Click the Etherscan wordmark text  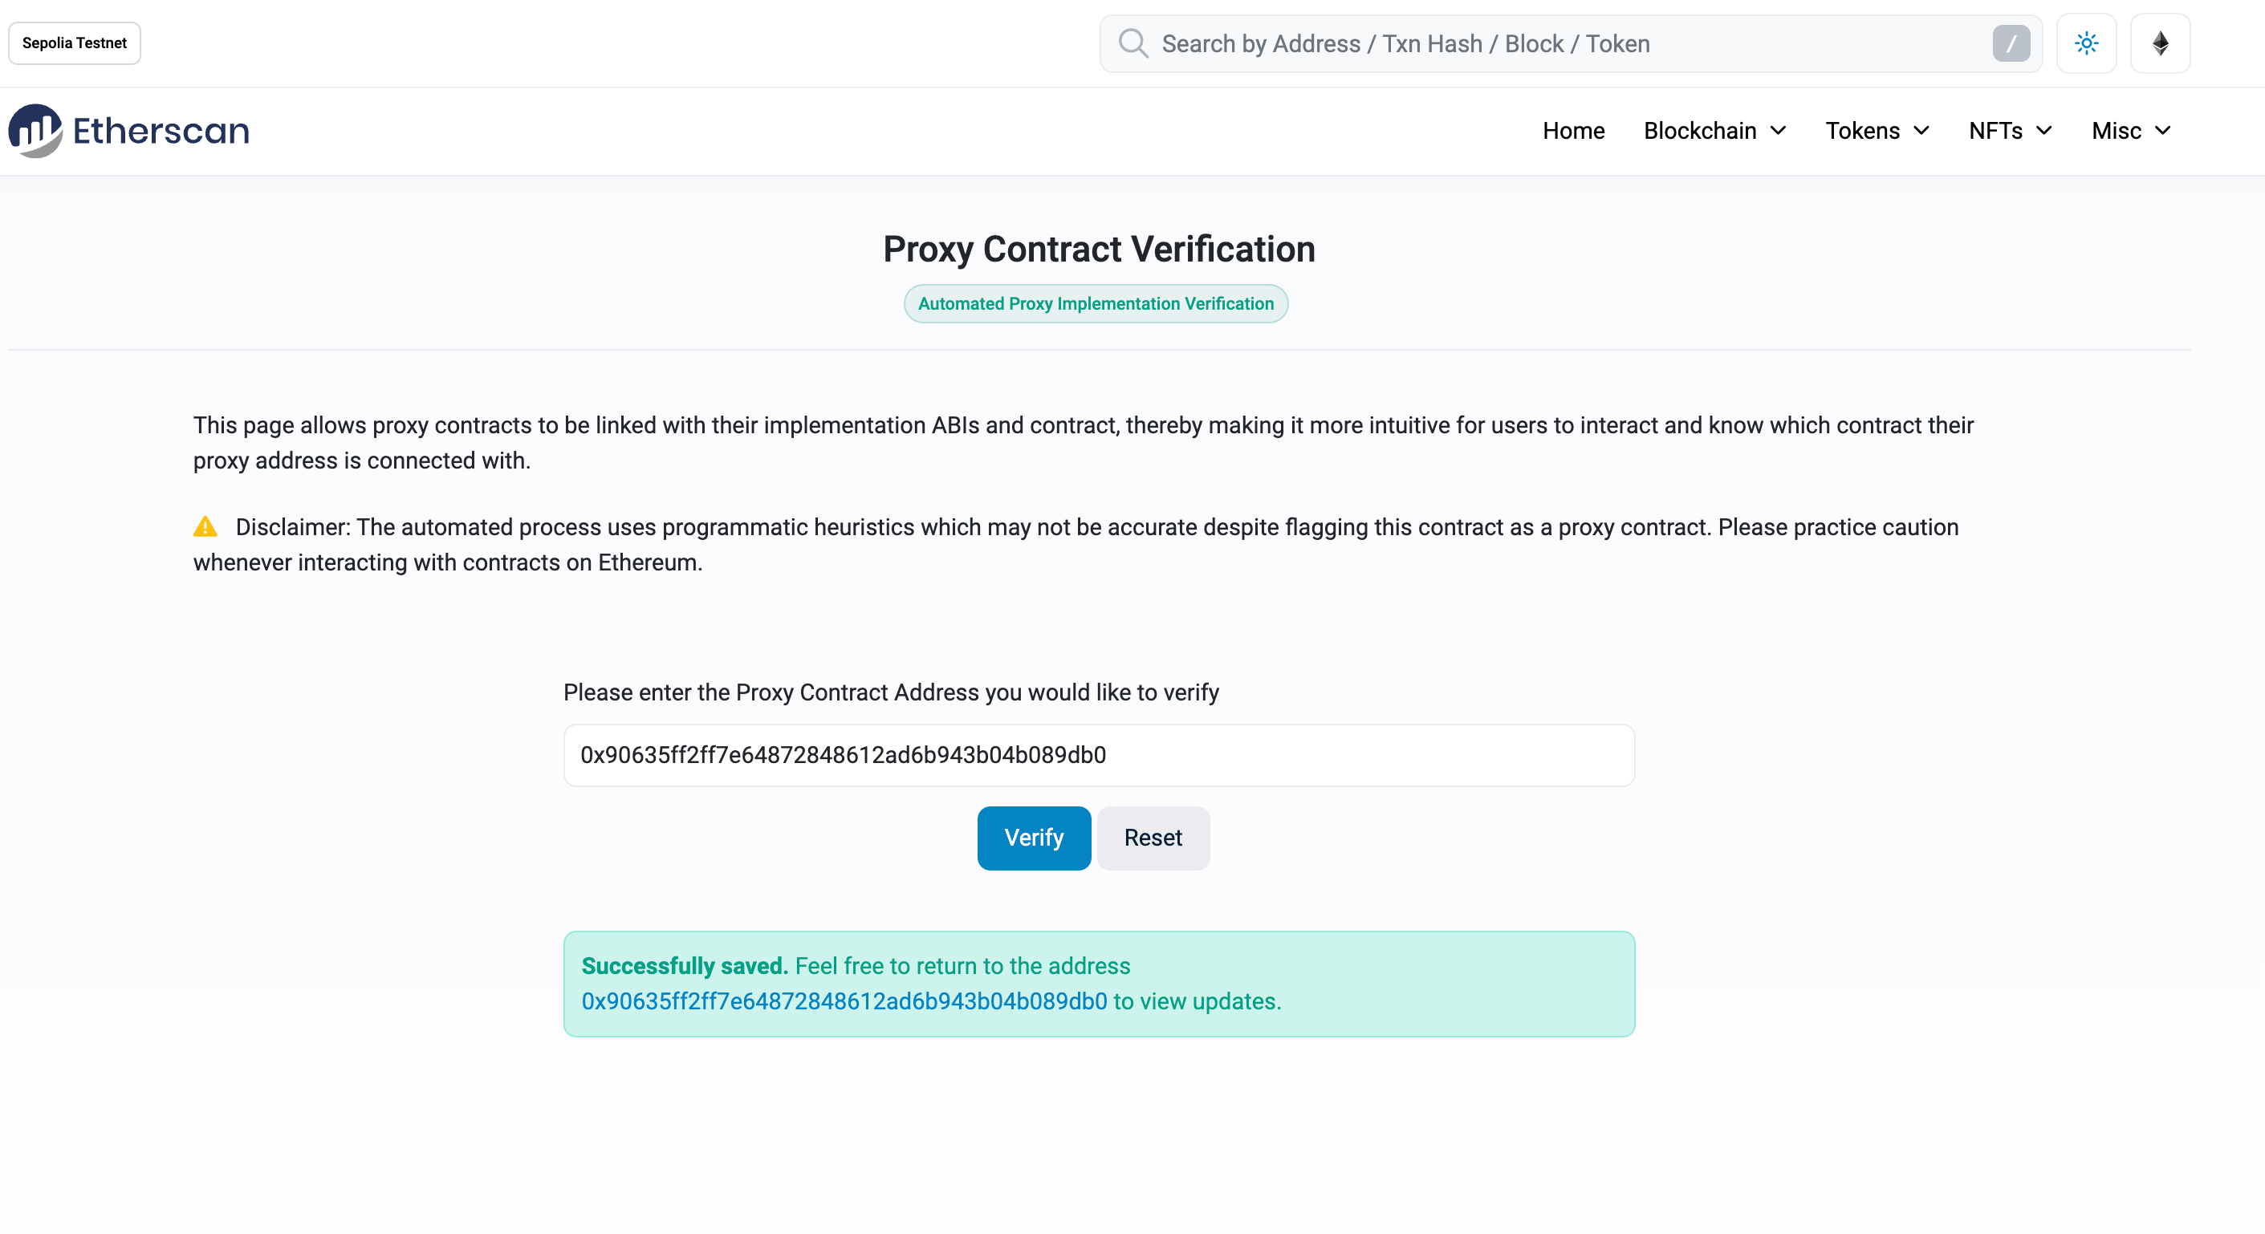[161, 131]
